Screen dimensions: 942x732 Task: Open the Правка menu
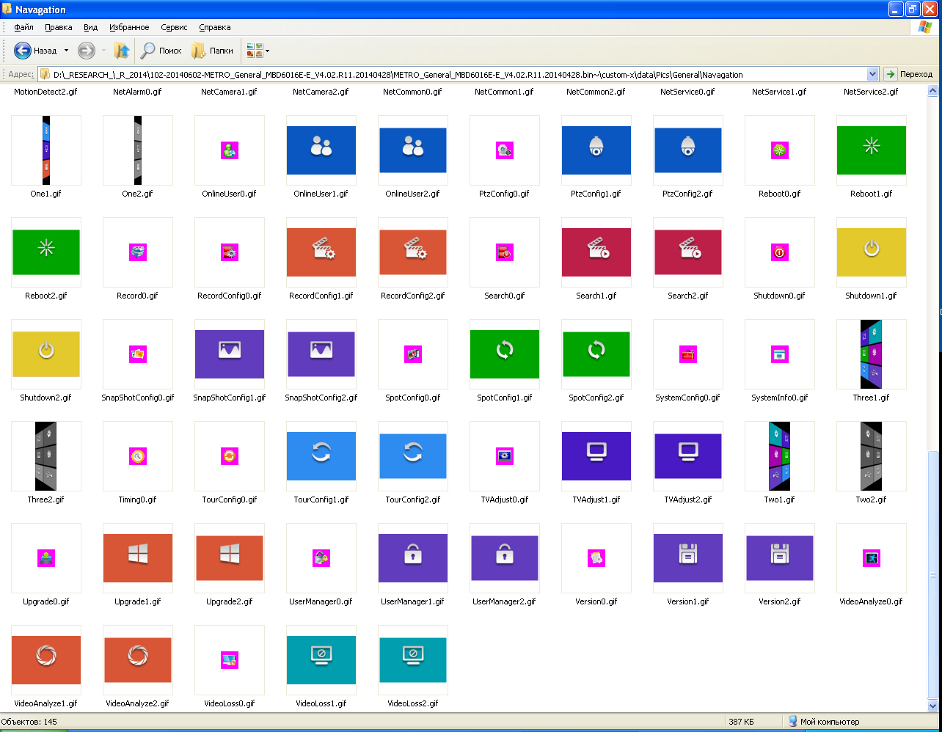point(58,27)
